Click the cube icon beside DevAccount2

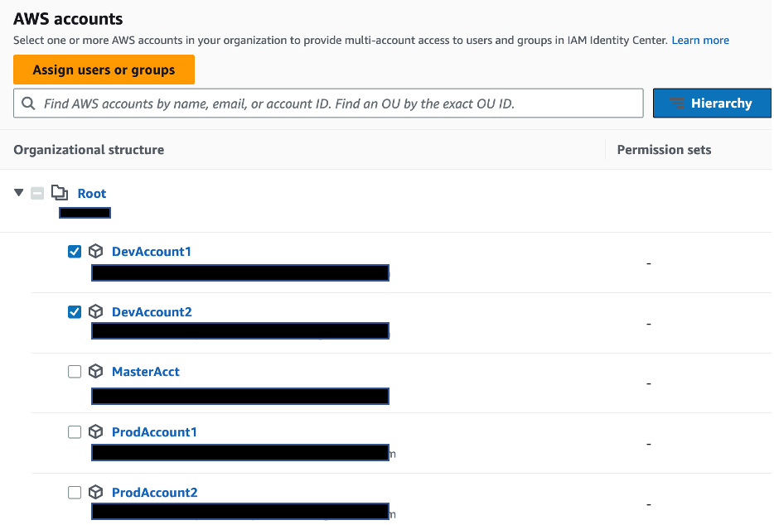(96, 311)
